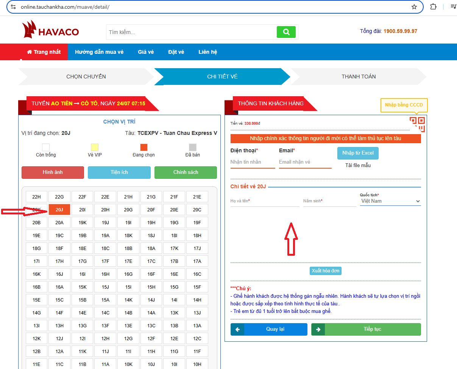
Task: Expand the Quốc tịch Việt Nam dropdown
Action: coord(390,201)
